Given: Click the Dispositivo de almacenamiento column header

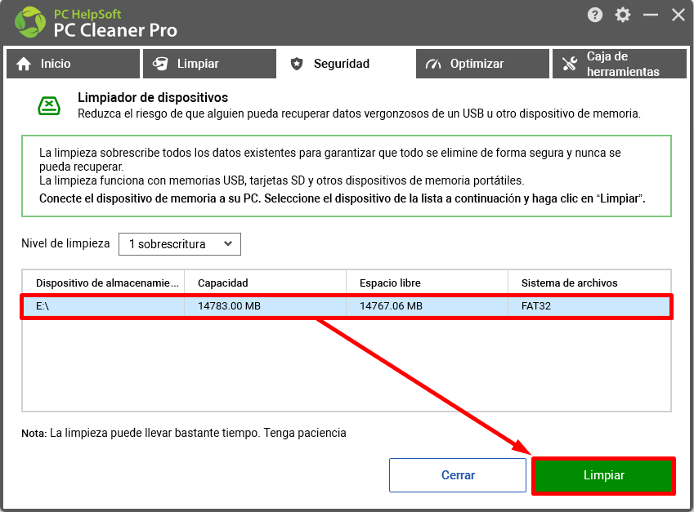Looking at the screenshot, I should [x=103, y=283].
